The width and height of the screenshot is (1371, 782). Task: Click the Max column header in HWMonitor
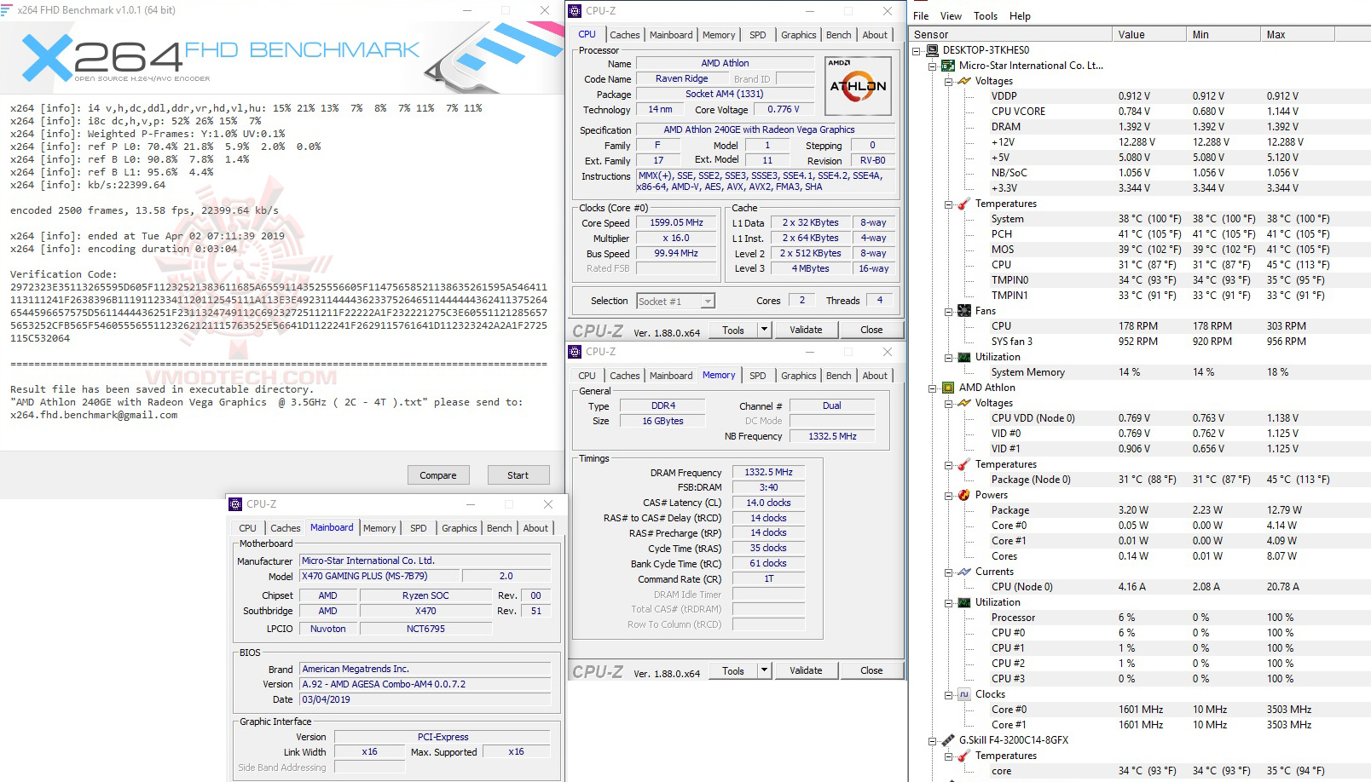point(1298,35)
